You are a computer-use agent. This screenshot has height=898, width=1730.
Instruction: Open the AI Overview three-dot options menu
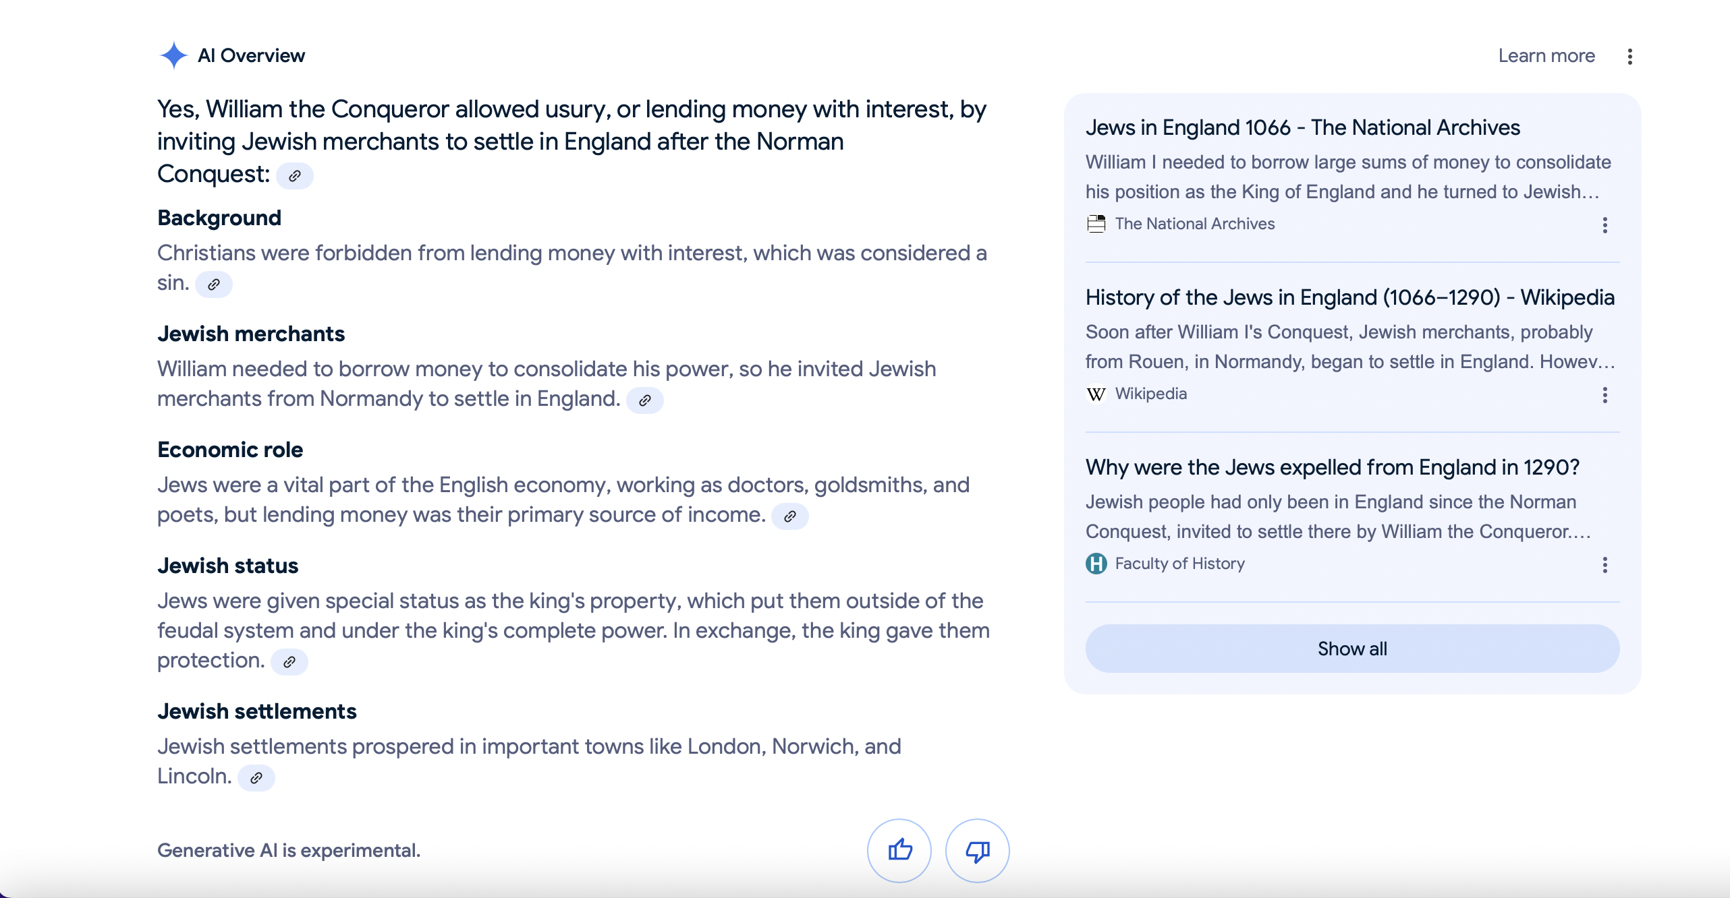coord(1630,57)
